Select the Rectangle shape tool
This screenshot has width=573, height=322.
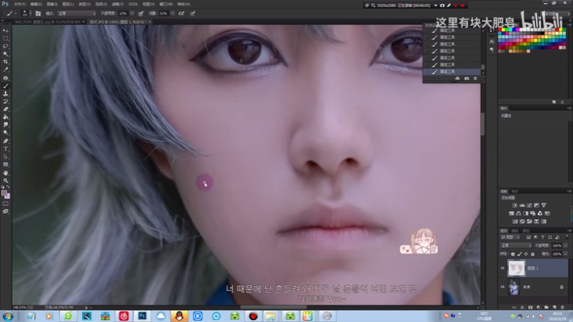[6, 165]
